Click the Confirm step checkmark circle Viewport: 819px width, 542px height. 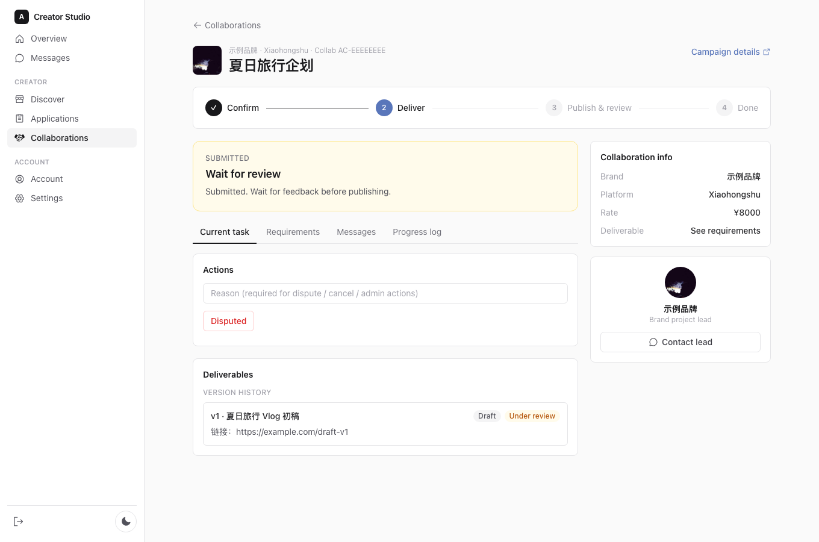pos(214,108)
